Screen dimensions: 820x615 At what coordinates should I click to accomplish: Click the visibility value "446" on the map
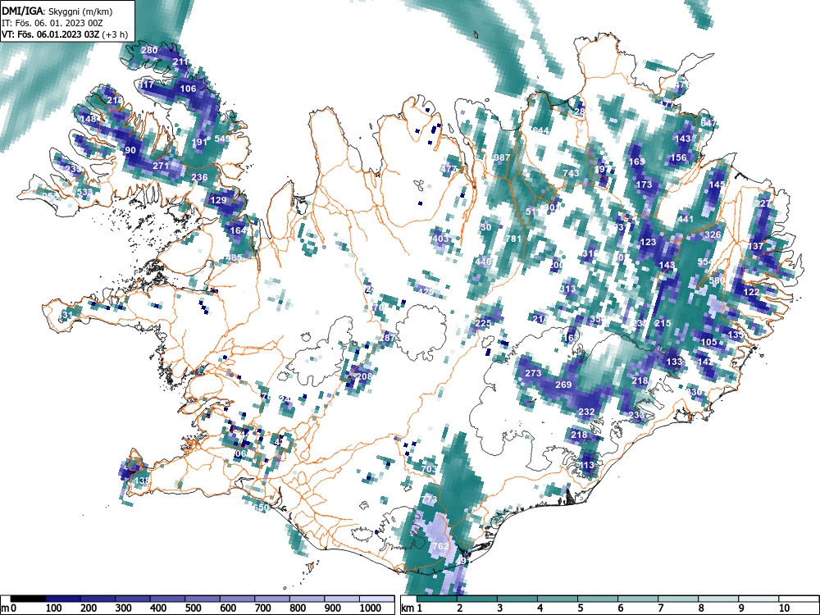pos(483,262)
